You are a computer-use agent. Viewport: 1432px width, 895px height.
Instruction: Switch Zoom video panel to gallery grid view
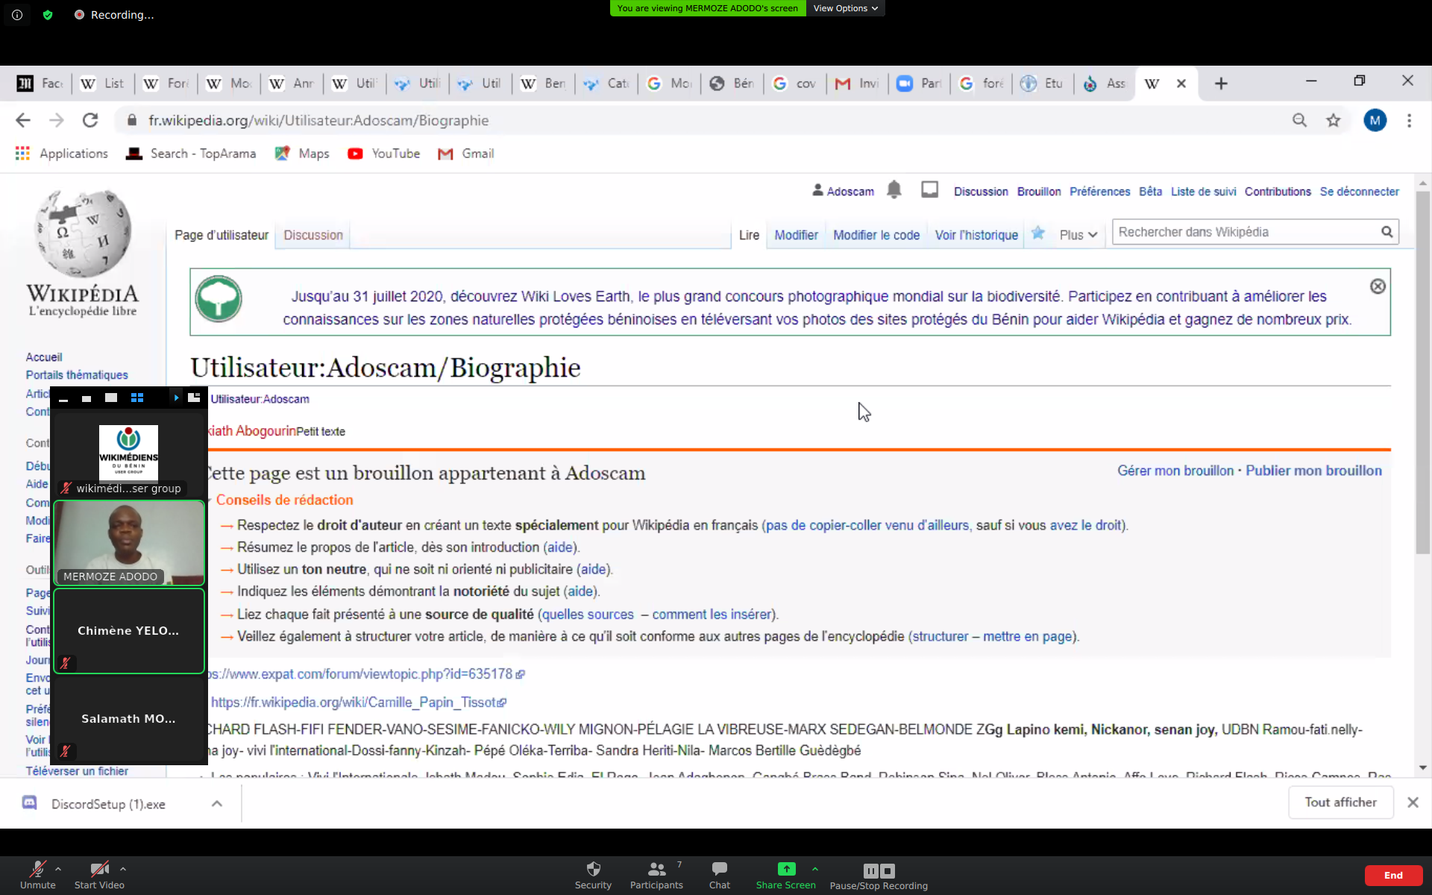pyautogui.click(x=136, y=398)
